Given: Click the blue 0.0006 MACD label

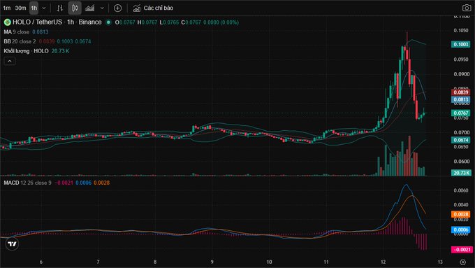Looking at the screenshot, I should click(x=461, y=230).
